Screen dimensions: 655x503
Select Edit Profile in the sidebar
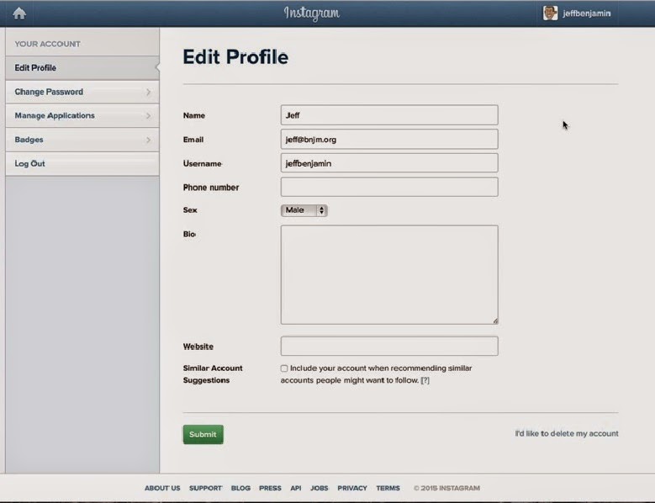point(82,67)
